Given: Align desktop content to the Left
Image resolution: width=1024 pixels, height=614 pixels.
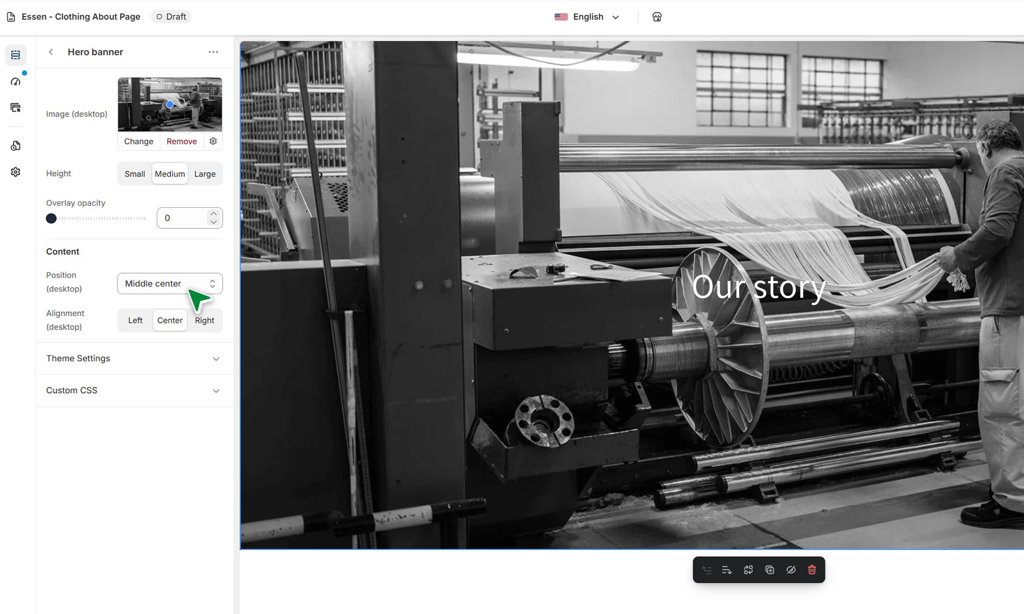Looking at the screenshot, I should point(135,320).
